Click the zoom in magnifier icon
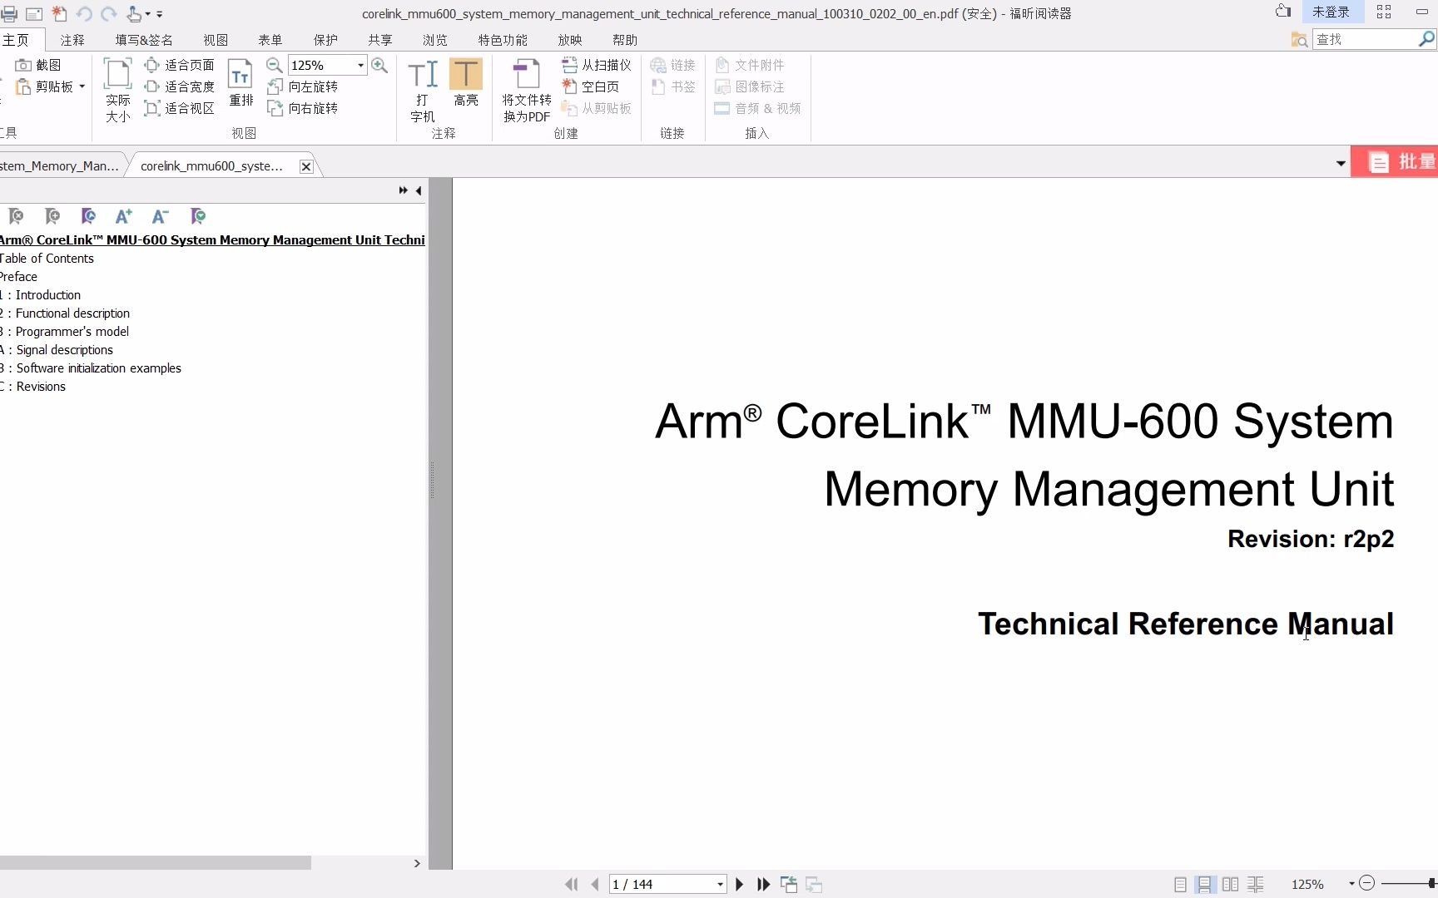 pos(379,65)
